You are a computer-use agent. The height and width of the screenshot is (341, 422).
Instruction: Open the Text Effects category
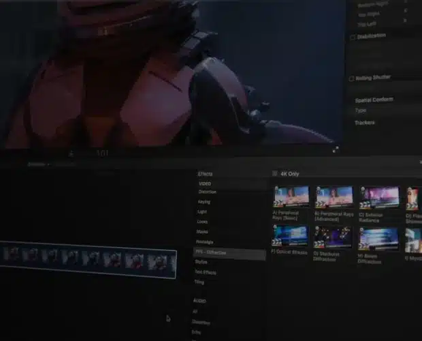click(206, 272)
